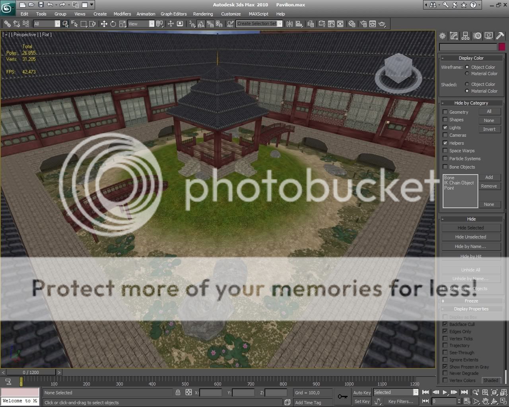Uncheck the Lights category checkbox
The image size is (509, 407).
coord(445,128)
